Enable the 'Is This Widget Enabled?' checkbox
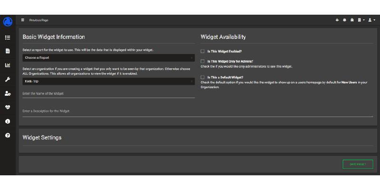 [x=203, y=51]
